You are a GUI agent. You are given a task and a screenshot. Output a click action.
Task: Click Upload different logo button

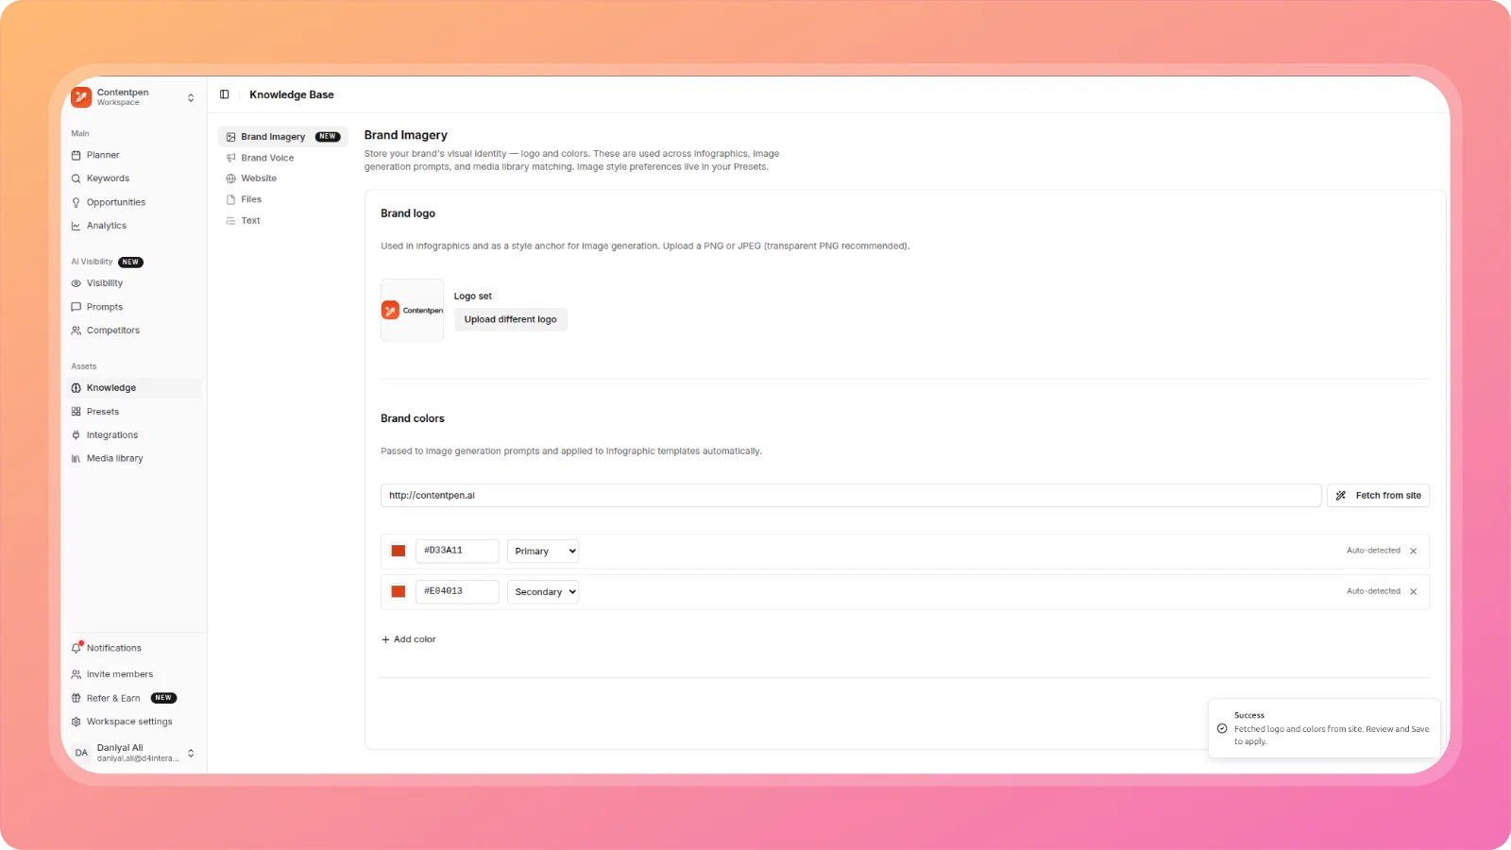[511, 319]
